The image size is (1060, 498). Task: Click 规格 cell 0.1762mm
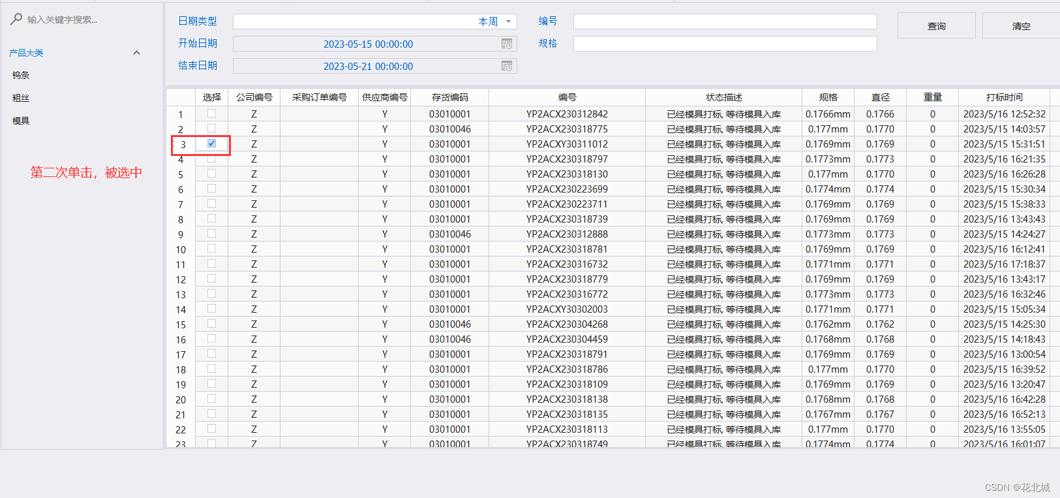pyautogui.click(x=828, y=324)
